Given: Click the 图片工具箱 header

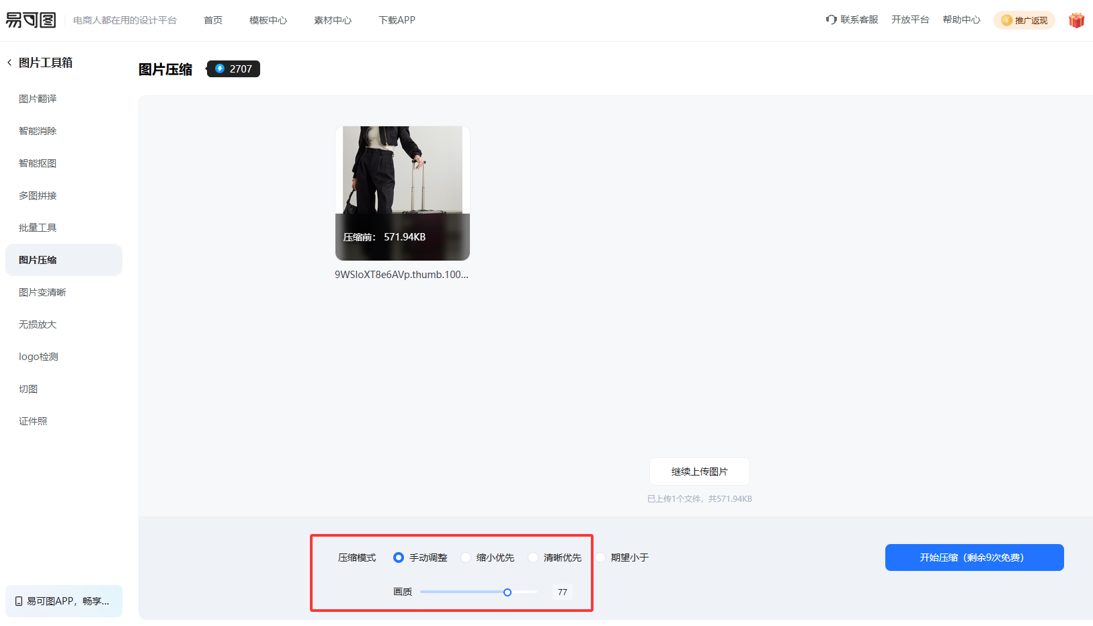Looking at the screenshot, I should [46, 62].
